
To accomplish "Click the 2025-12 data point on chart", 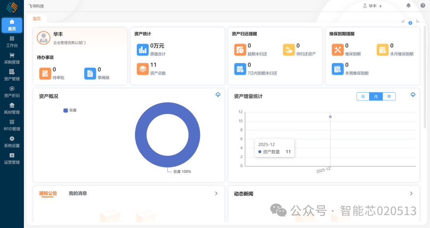I will pyautogui.click(x=330, y=116).
